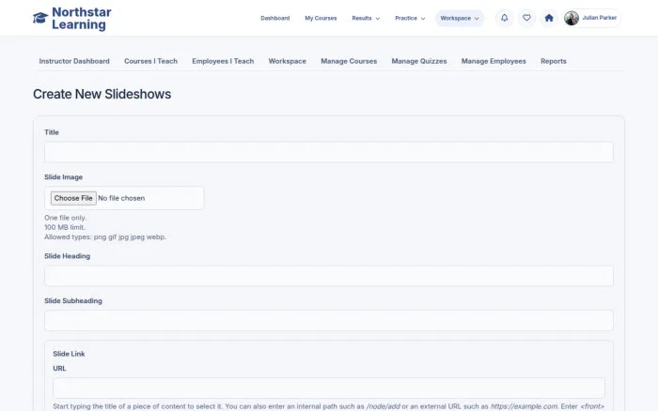
Task: Open the Employees I Teach tab
Action: [223, 61]
